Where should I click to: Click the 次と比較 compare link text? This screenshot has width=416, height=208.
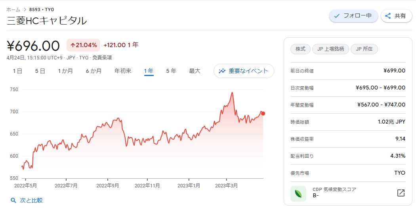click(x=31, y=200)
